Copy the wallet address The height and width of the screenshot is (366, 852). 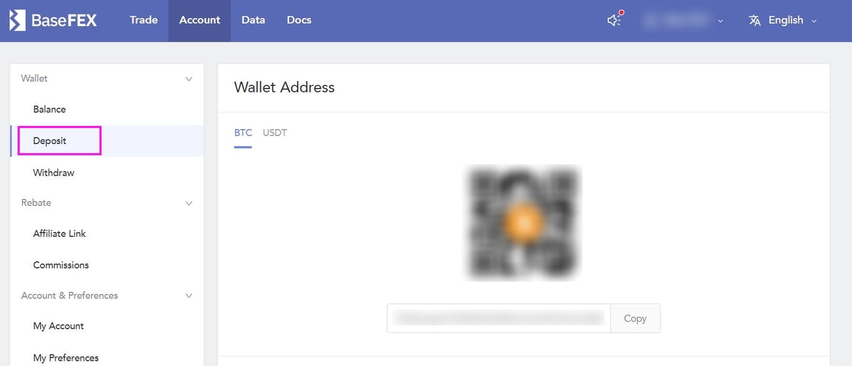coord(635,319)
